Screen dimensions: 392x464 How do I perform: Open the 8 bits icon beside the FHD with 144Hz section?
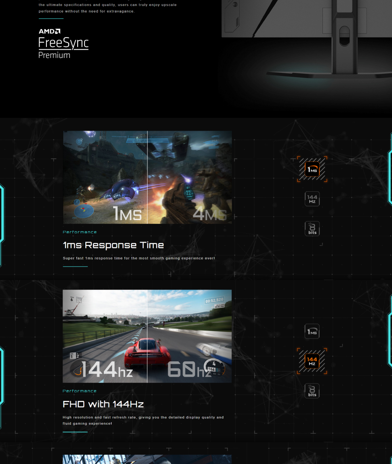(x=312, y=391)
